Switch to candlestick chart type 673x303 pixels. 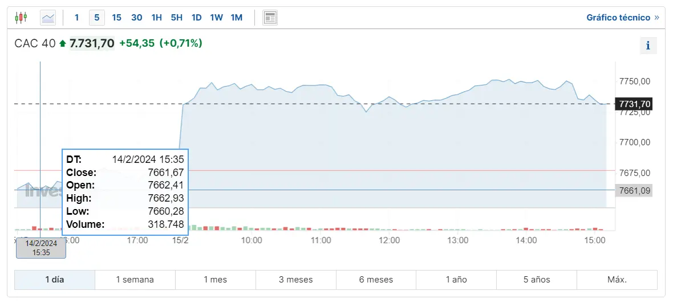[x=21, y=18]
